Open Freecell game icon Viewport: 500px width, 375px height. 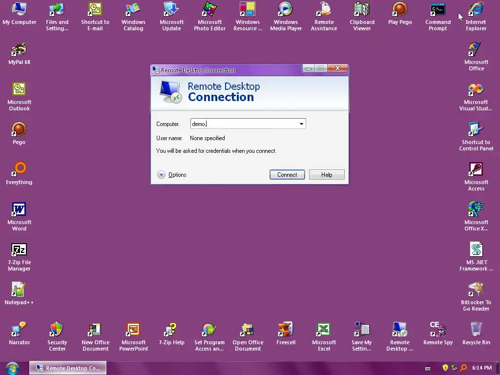point(286,334)
